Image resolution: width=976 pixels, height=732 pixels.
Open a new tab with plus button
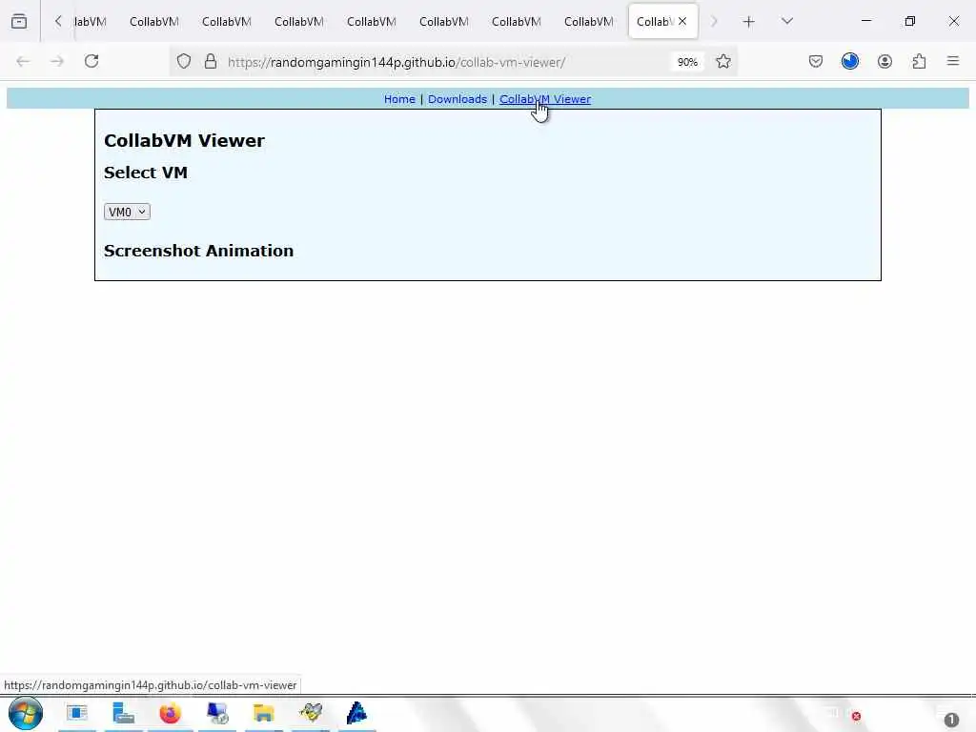pyautogui.click(x=749, y=22)
